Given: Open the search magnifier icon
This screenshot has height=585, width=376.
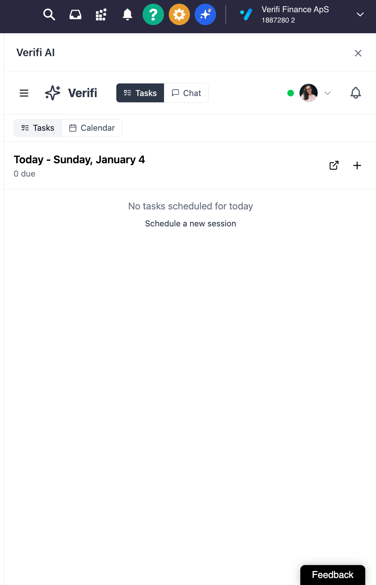Looking at the screenshot, I should click(49, 15).
